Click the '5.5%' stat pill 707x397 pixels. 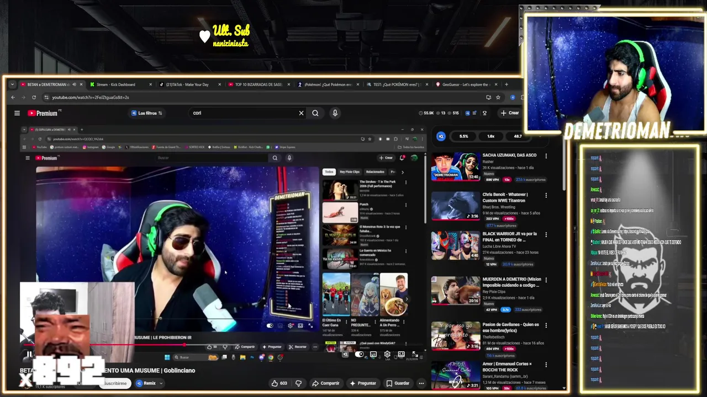coord(464,136)
